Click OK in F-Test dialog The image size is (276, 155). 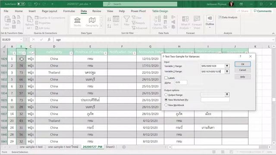click(x=242, y=64)
